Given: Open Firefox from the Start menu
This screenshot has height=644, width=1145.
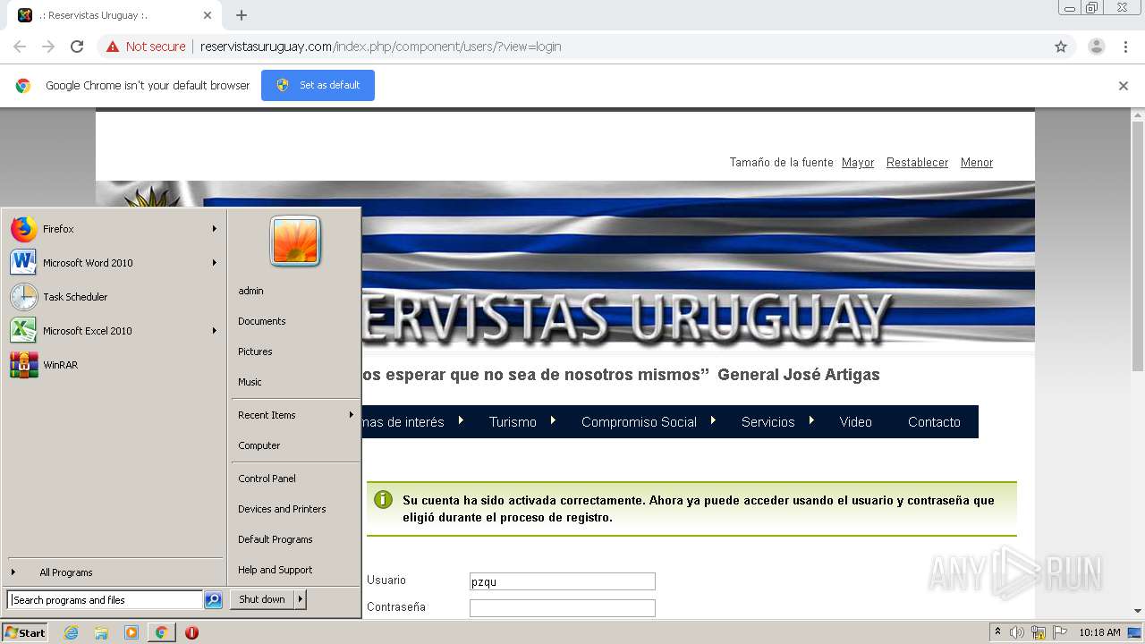Looking at the screenshot, I should point(58,229).
